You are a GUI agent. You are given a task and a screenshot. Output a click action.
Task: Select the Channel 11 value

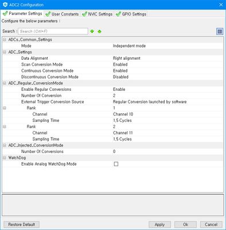123,133
